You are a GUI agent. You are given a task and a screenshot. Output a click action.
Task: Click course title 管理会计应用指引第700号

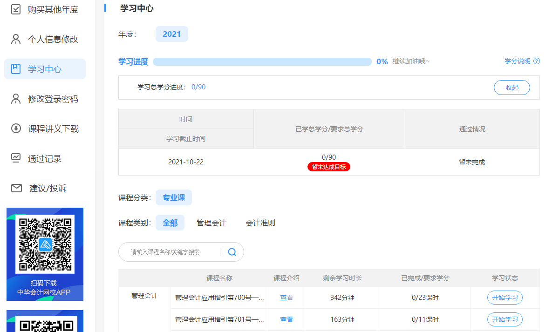219,298
